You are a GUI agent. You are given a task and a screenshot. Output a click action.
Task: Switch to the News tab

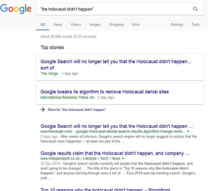[x=58, y=25]
